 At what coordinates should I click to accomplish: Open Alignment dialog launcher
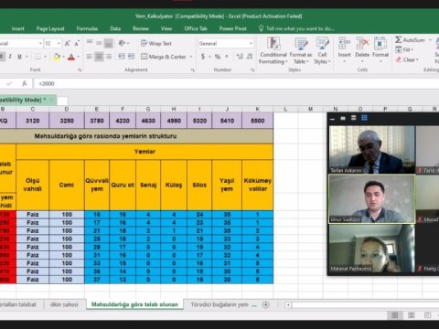193,70
